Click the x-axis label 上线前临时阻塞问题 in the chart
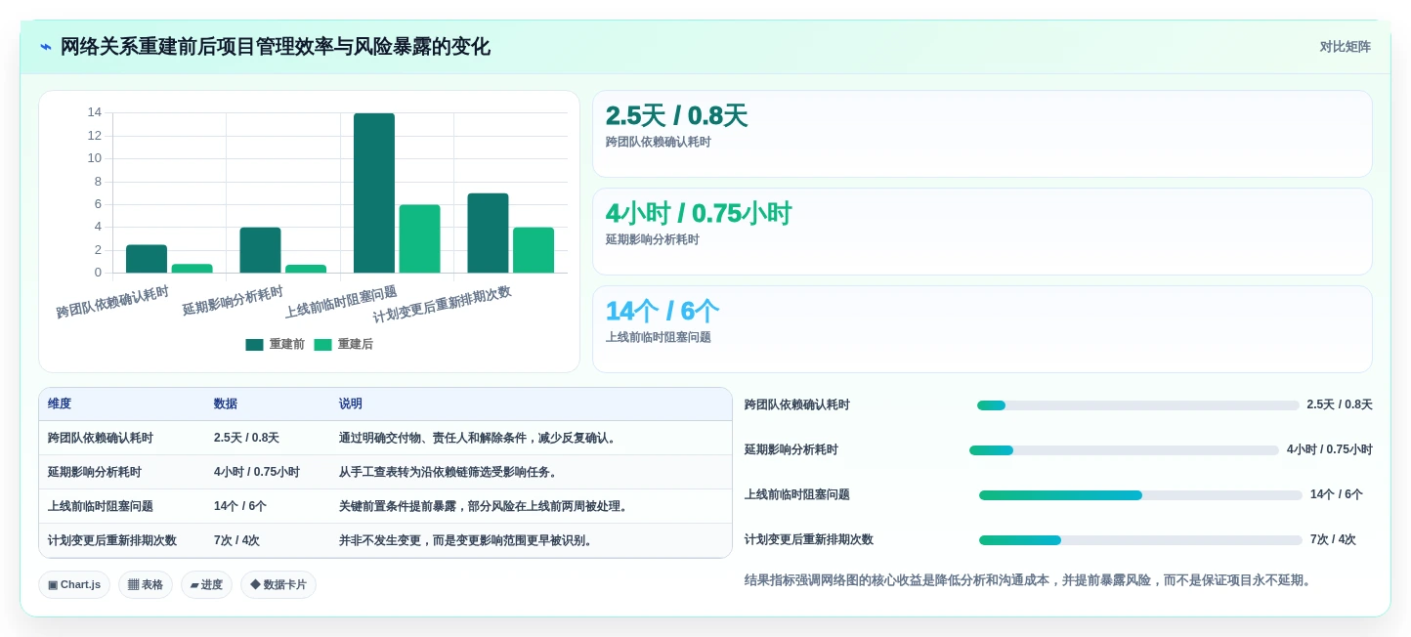 341,302
